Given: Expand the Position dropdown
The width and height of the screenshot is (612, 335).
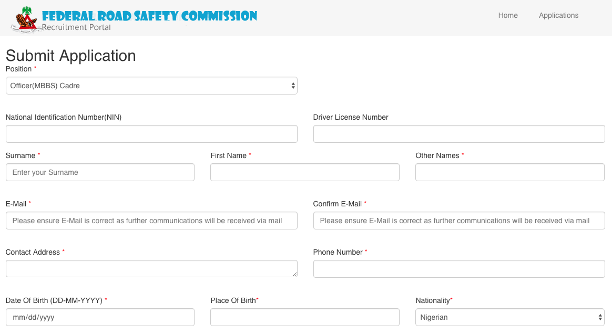Looking at the screenshot, I should pos(151,86).
